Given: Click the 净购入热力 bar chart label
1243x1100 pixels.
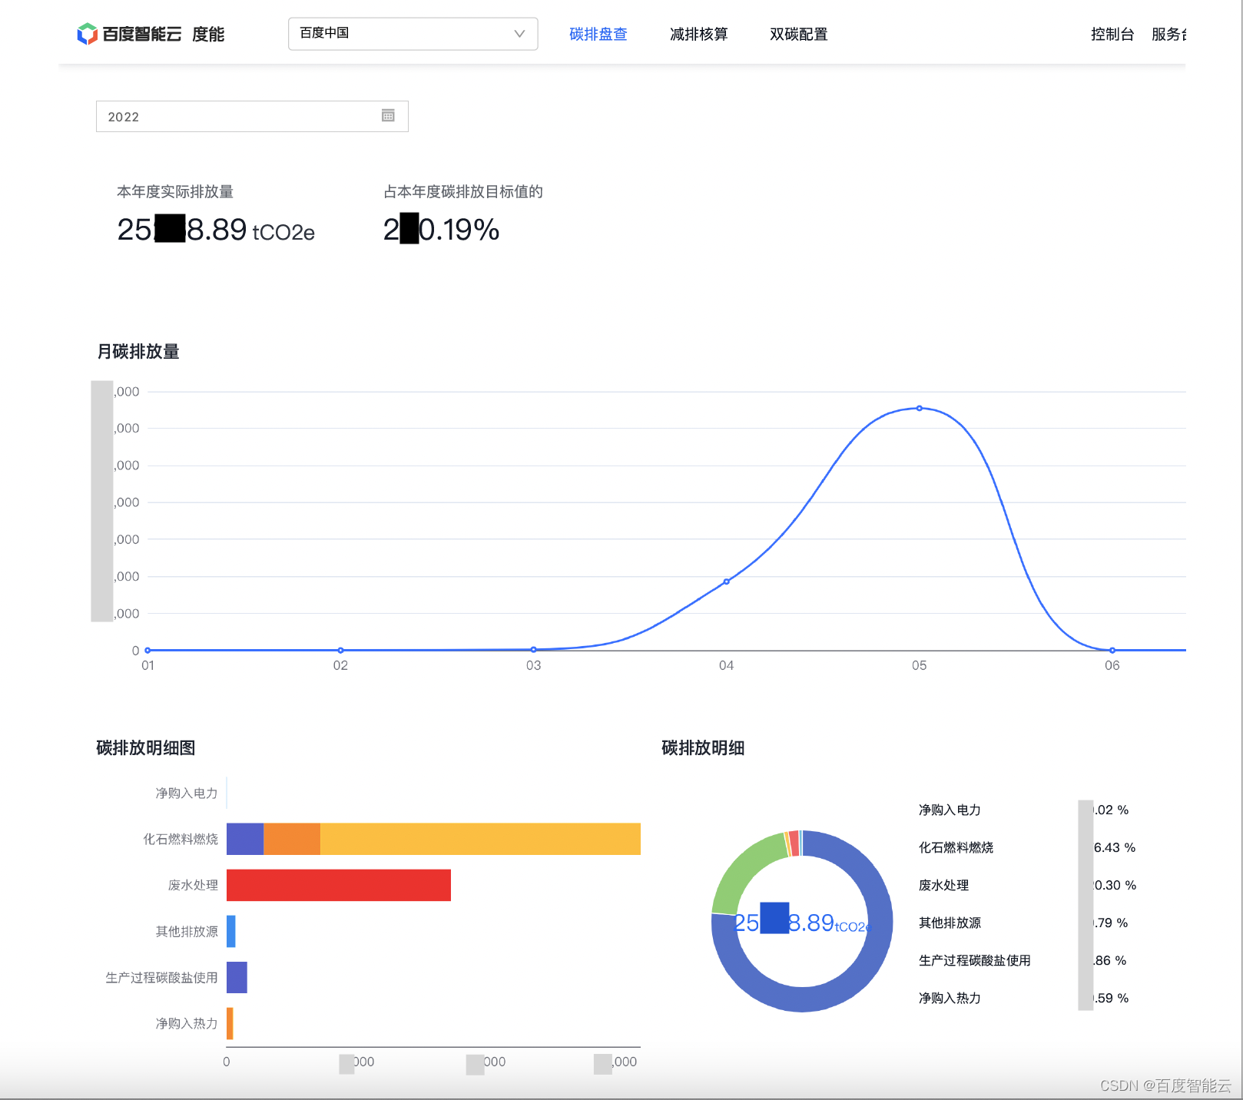Looking at the screenshot, I should (x=187, y=1023).
